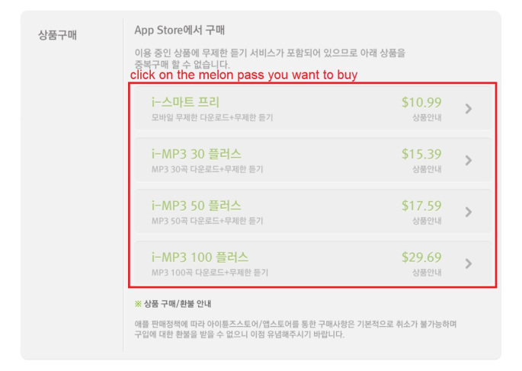Switch to the 상품구매 side tab

(57, 35)
